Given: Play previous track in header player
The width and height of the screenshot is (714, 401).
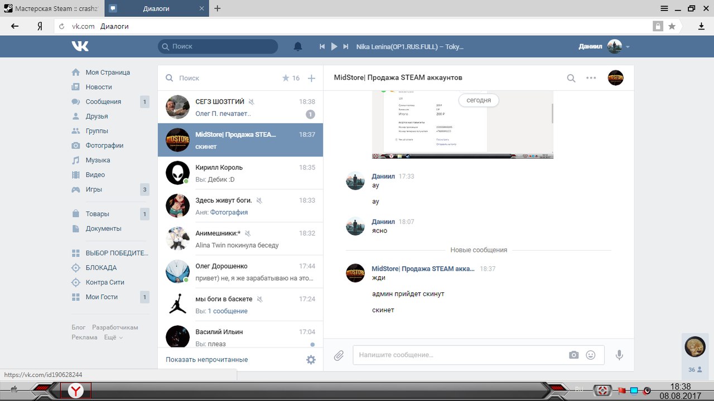Looking at the screenshot, I should coord(322,47).
